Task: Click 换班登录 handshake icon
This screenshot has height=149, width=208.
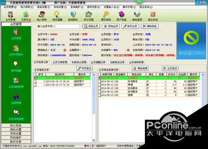Action: pos(137,16)
